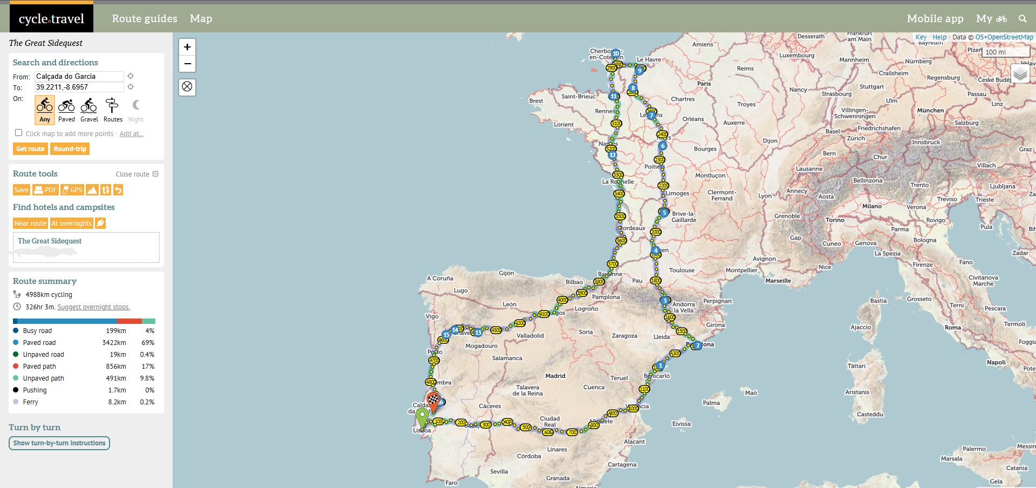Use current location for From field
The image size is (1036, 488).
[131, 76]
